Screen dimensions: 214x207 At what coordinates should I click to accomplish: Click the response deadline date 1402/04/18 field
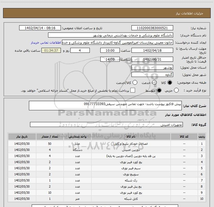pos(152,51)
